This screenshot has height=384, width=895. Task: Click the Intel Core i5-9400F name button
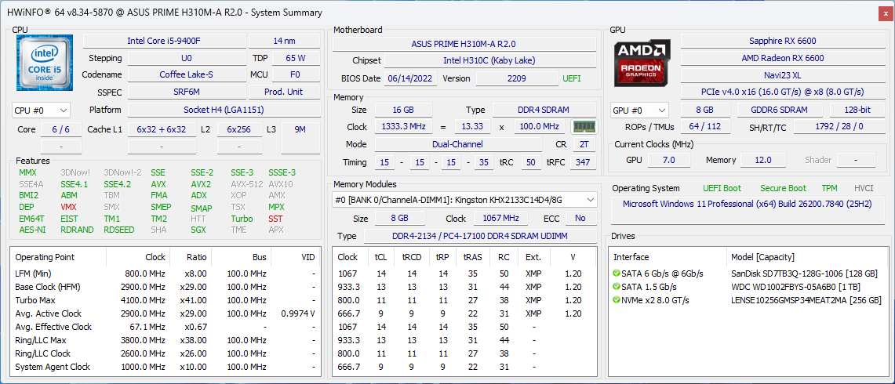163,41
